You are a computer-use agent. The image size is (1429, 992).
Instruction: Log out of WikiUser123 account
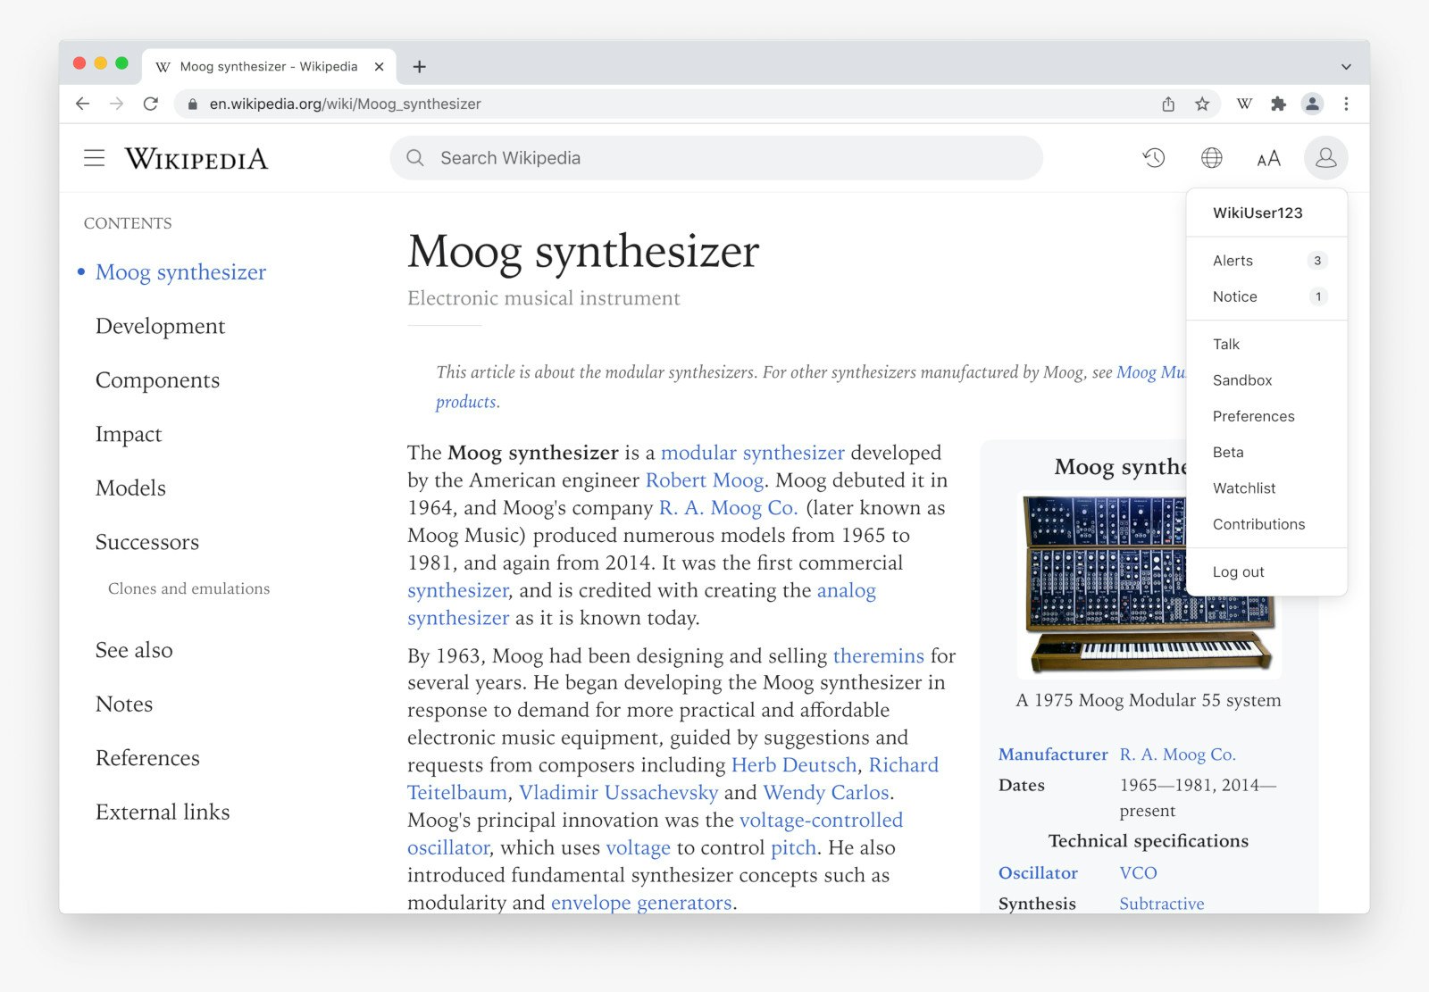(1238, 571)
